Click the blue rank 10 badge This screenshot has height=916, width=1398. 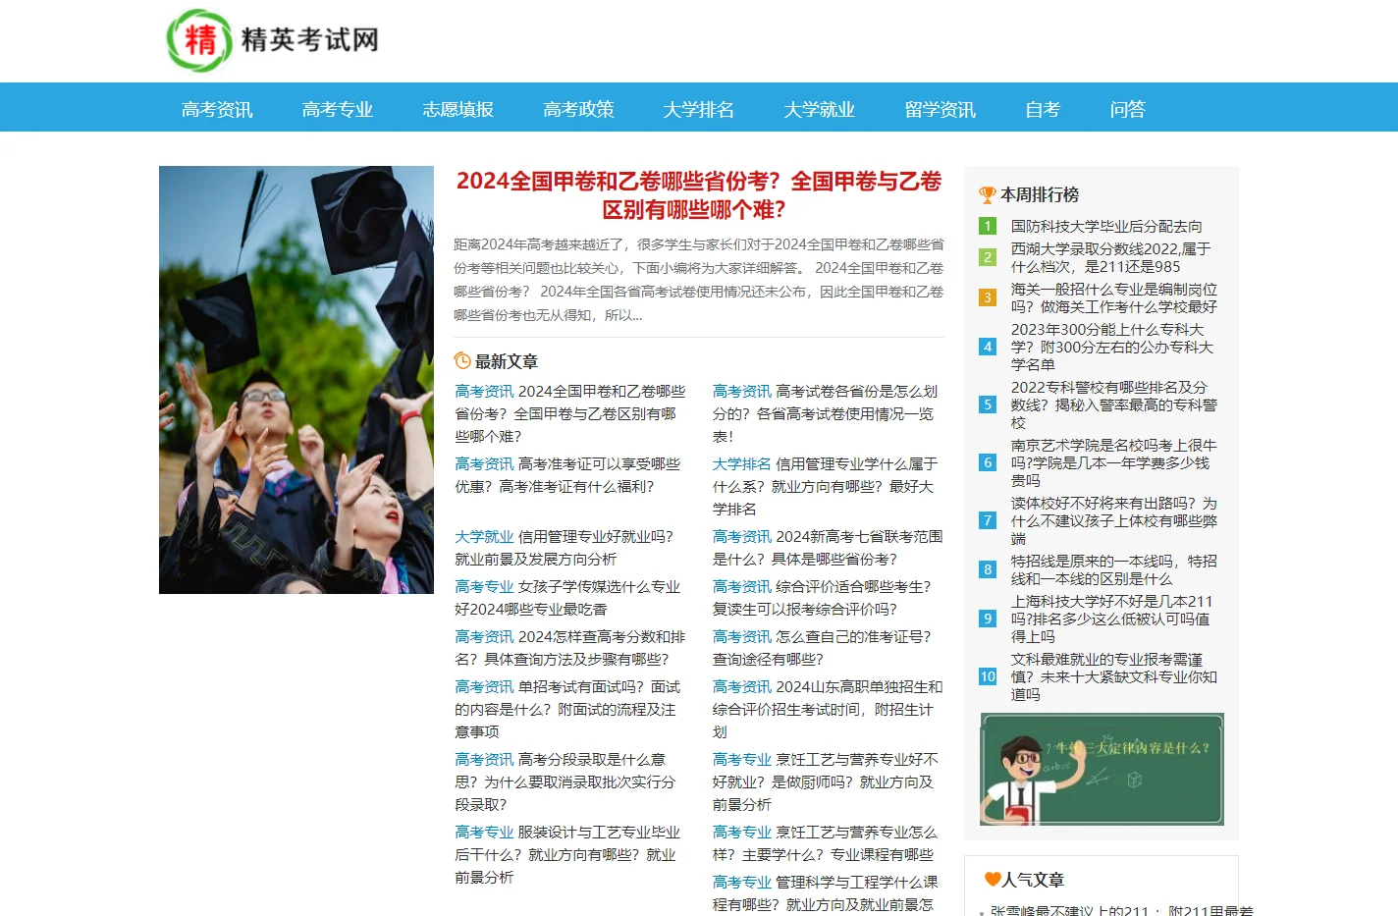pyautogui.click(x=988, y=676)
